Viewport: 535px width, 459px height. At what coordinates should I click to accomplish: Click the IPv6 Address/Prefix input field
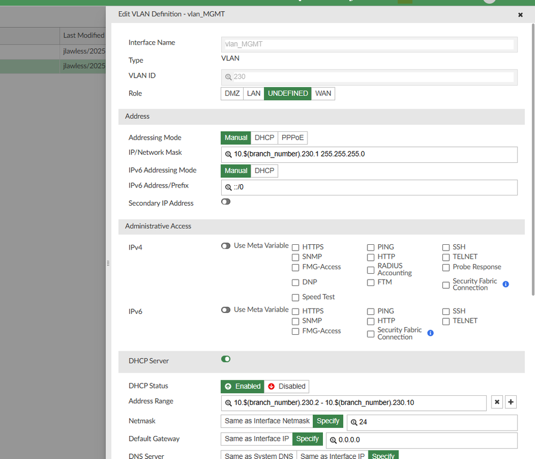(x=369, y=187)
